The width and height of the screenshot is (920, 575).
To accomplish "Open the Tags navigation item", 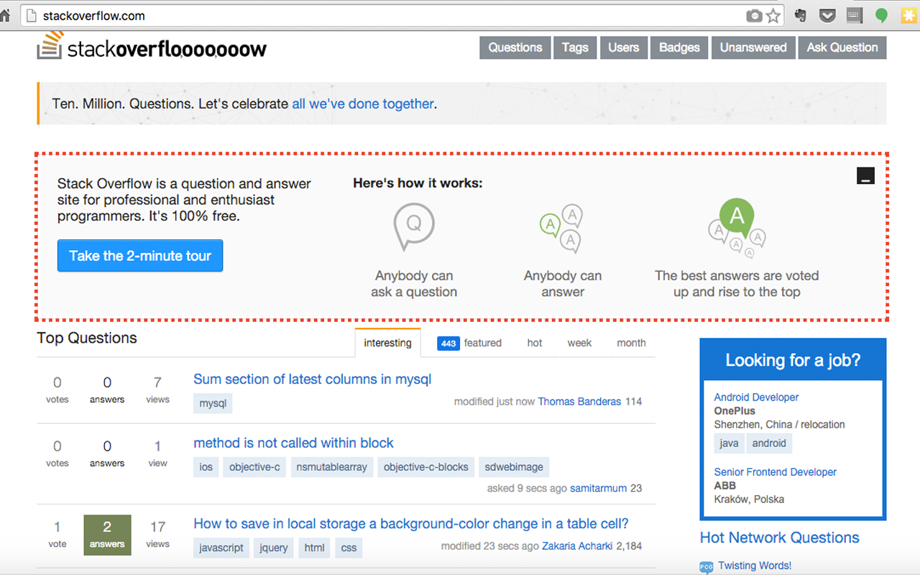I will point(575,47).
